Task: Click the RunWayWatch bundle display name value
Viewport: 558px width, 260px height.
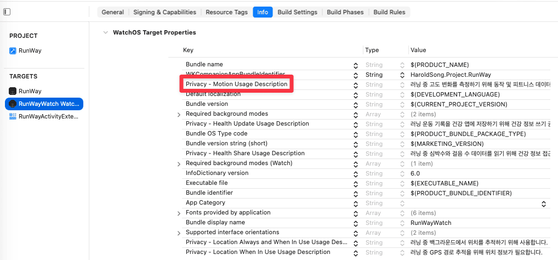Action: (x=431, y=223)
